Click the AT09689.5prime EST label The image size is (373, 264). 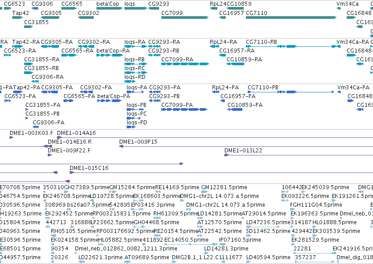coord(147,257)
